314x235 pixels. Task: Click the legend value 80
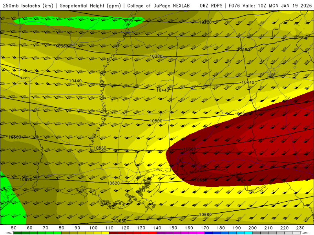(x=62, y=228)
